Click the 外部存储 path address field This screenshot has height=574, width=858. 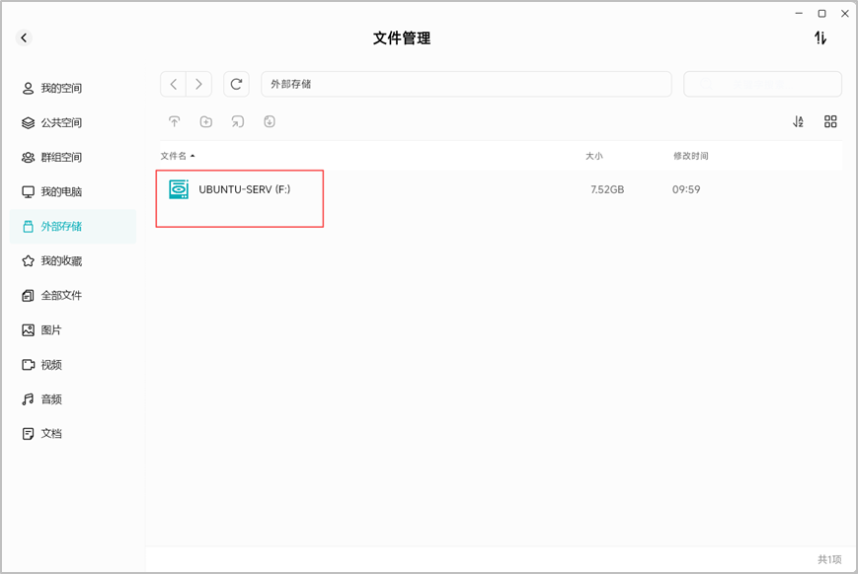tap(466, 84)
